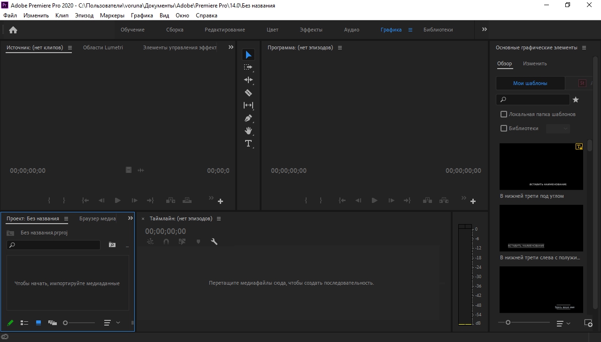Switch project panel to list view
Image resolution: width=601 pixels, height=342 pixels.
click(x=24, y=323)
